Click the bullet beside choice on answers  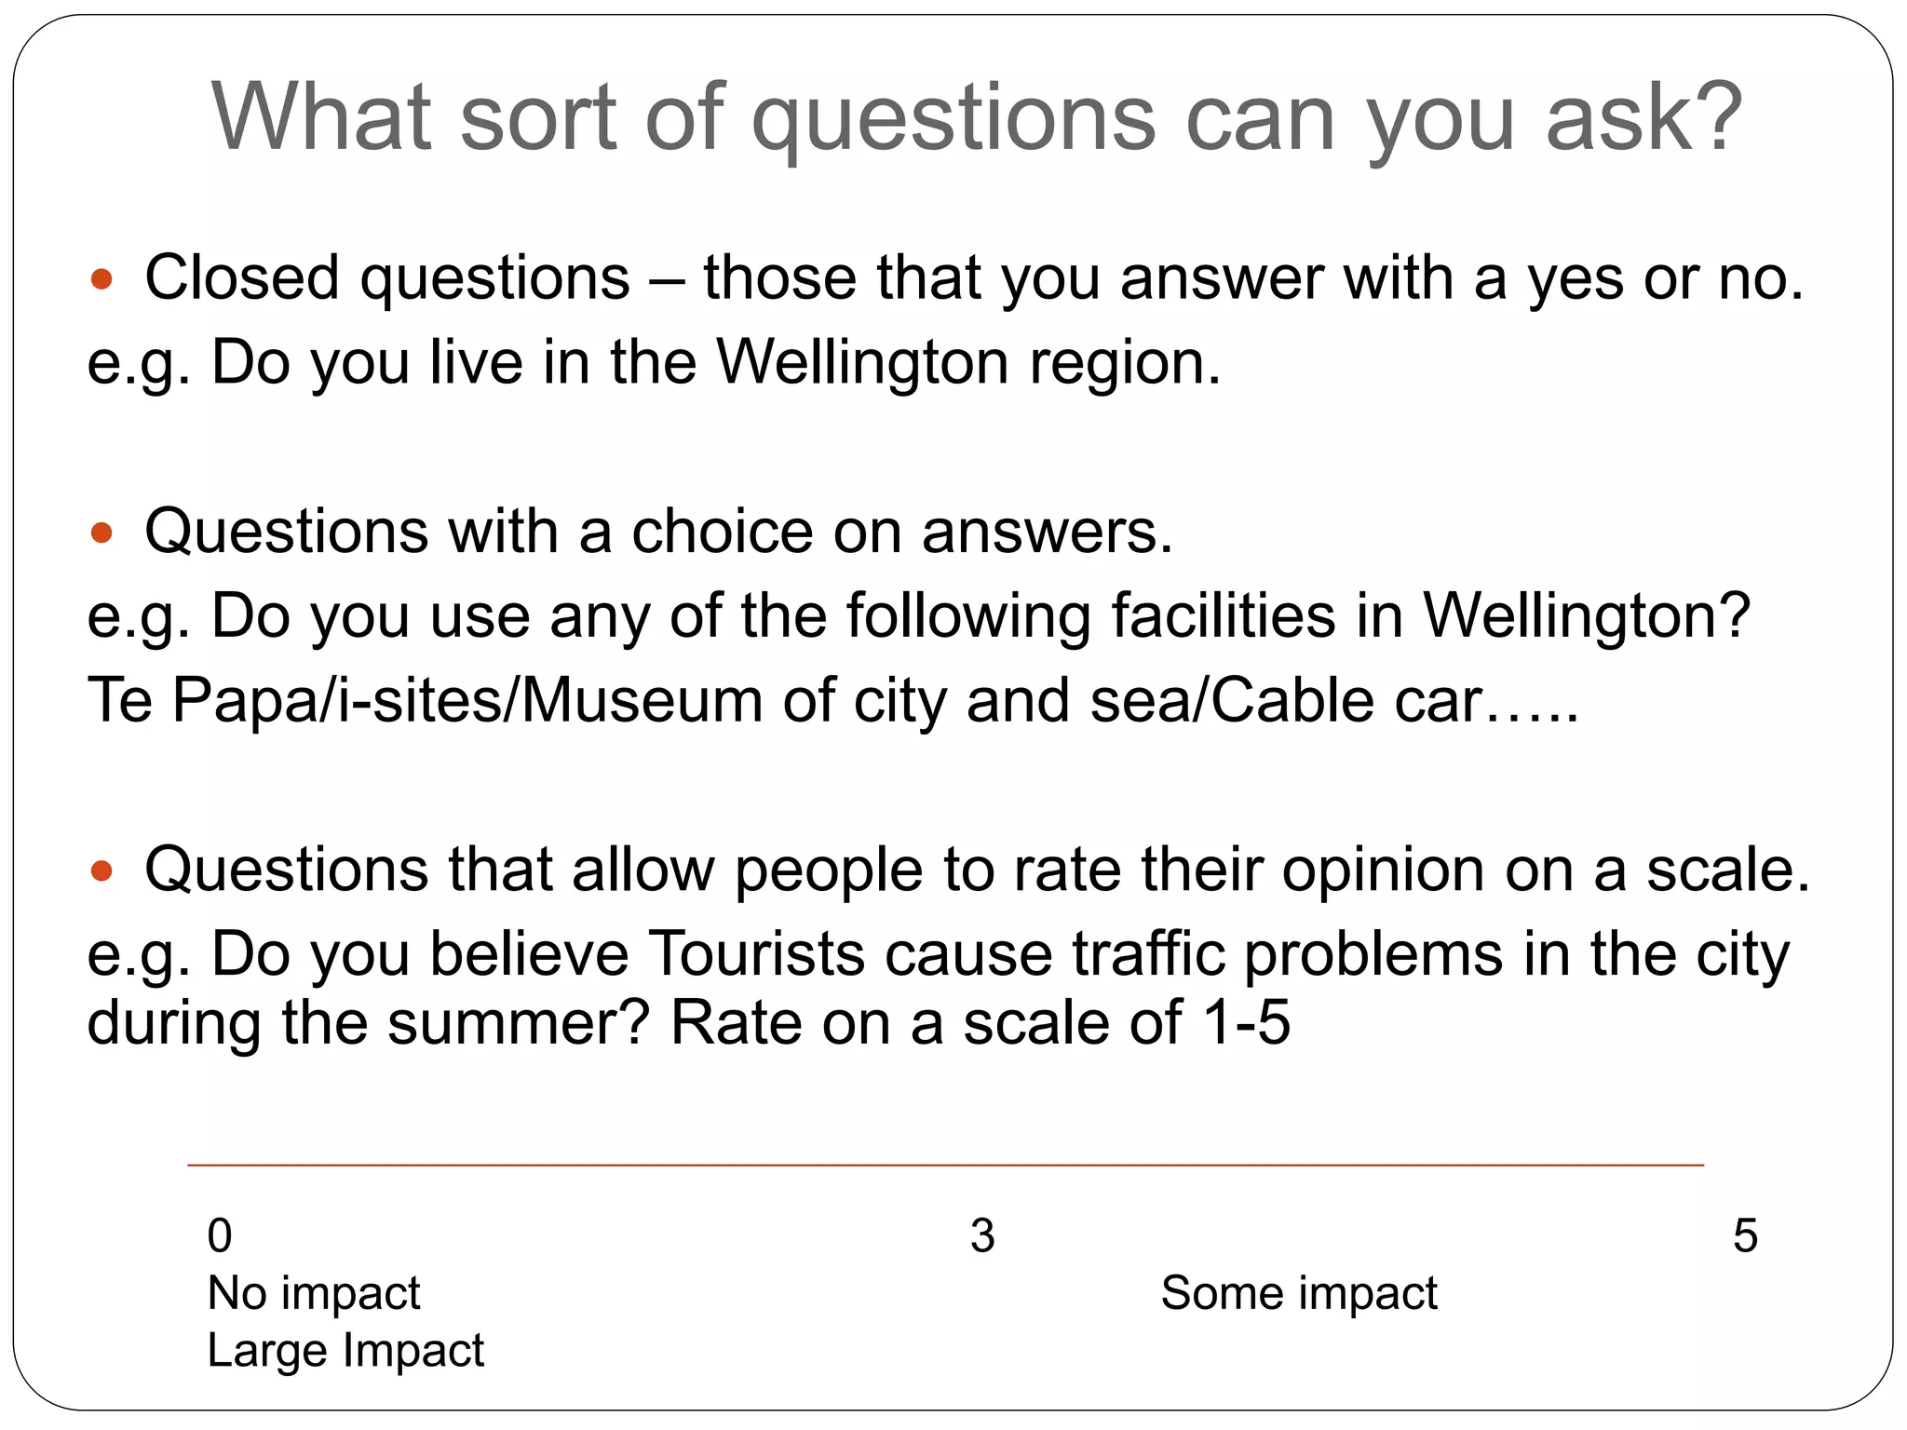[101, 533]
